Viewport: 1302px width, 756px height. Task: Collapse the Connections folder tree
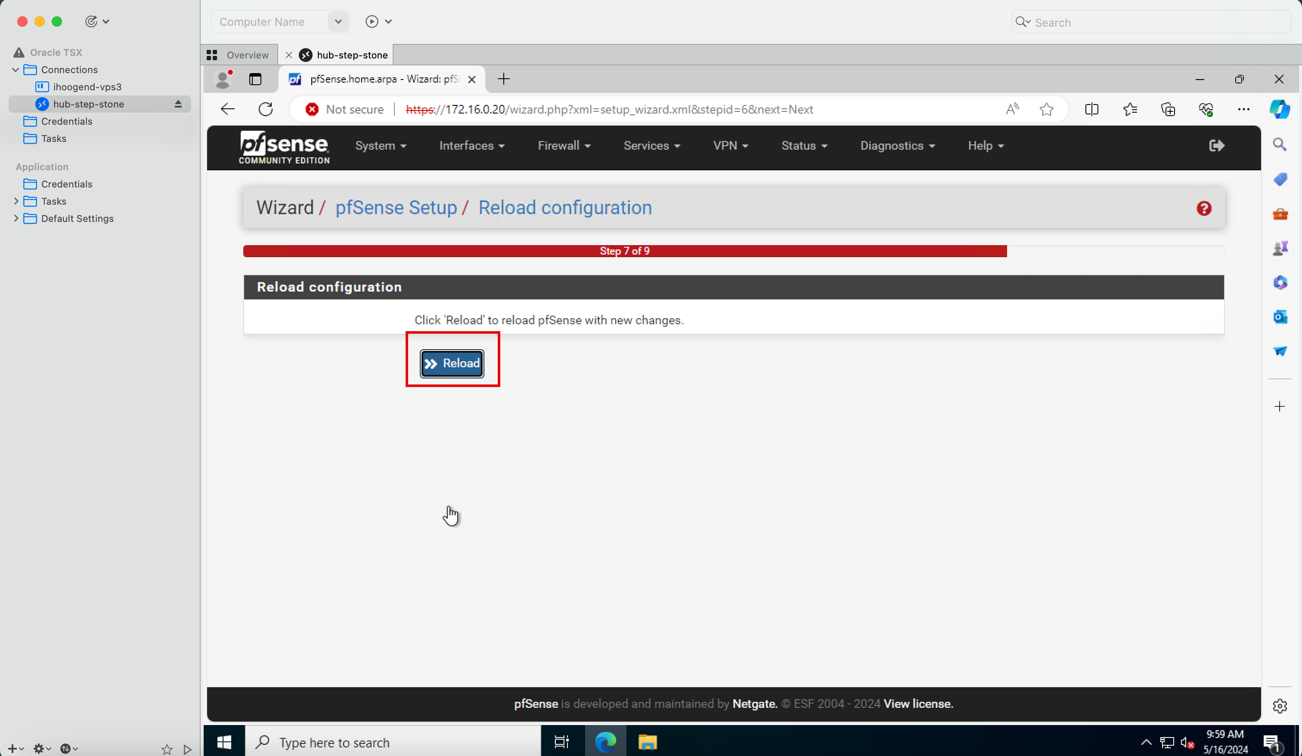point(15,70)
